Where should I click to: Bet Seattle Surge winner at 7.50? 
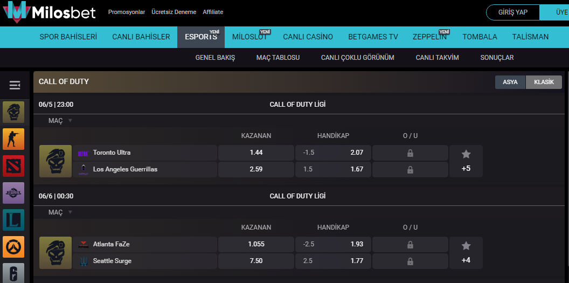tap(256, 261)
